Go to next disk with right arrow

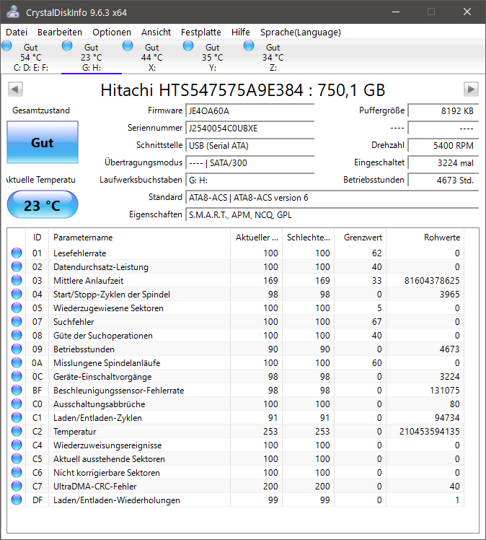[x=471, y=90]
